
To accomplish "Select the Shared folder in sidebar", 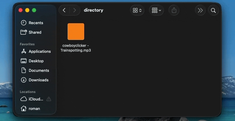I will 31,32.
